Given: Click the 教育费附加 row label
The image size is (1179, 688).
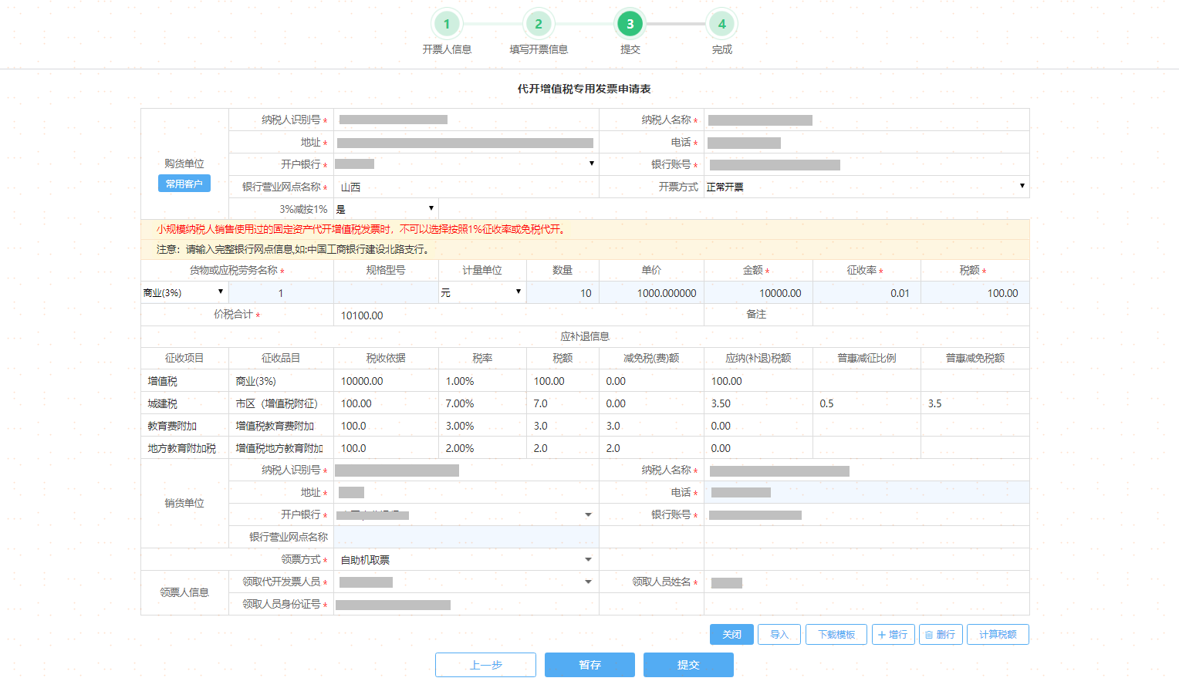Looking at the screenshot, I should 173,426.
